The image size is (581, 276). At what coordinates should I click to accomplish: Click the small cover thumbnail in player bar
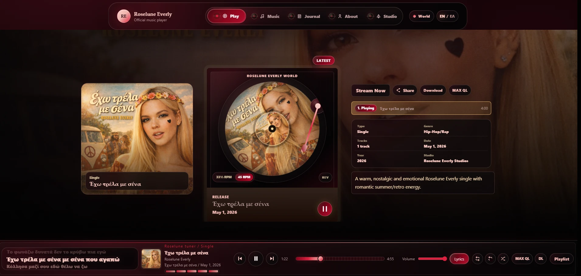coord(151,259)
